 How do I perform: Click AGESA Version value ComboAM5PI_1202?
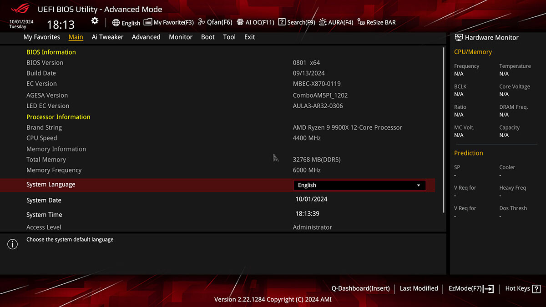320,96
